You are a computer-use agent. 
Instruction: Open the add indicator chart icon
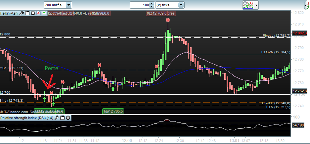pos(248,5)
